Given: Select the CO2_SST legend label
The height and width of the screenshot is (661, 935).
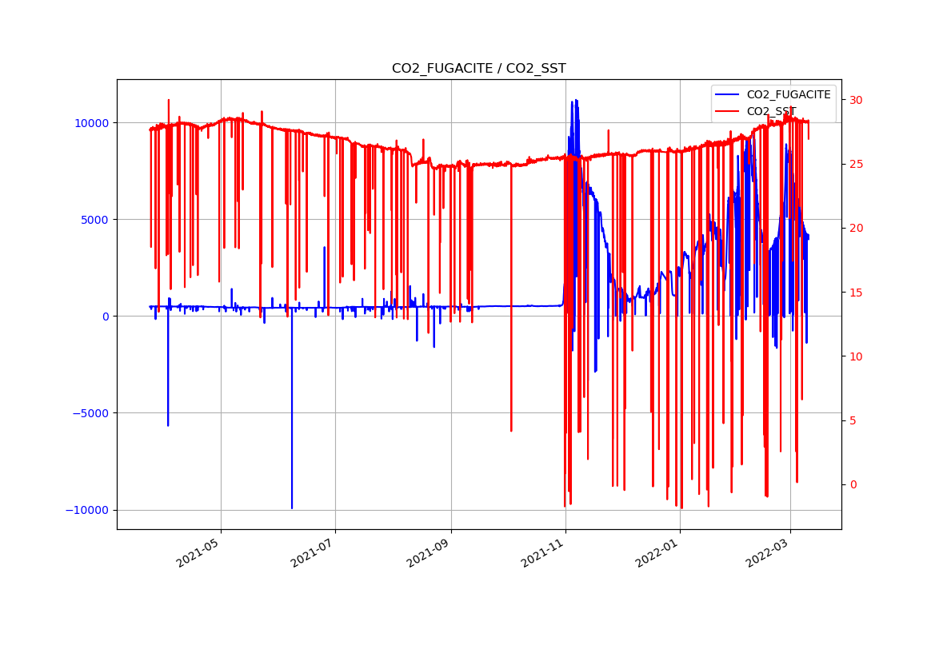Looking at the screenshot, I should point(771,111).
